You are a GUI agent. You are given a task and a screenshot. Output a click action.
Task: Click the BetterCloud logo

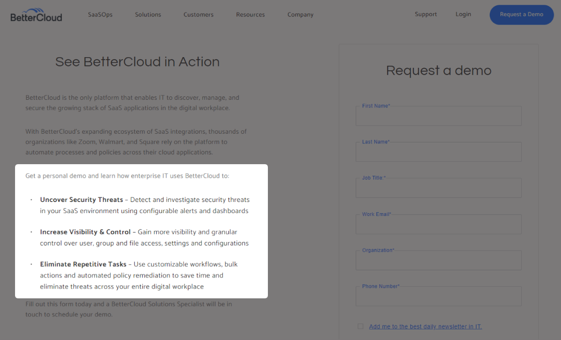pyautogui.click(x=36, y=15)
